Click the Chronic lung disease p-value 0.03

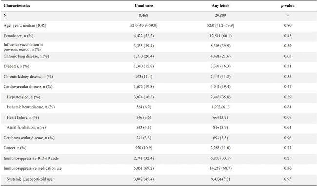pos(287,56)
